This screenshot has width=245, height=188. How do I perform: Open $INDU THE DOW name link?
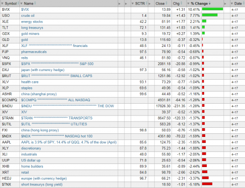pos(67,106)
